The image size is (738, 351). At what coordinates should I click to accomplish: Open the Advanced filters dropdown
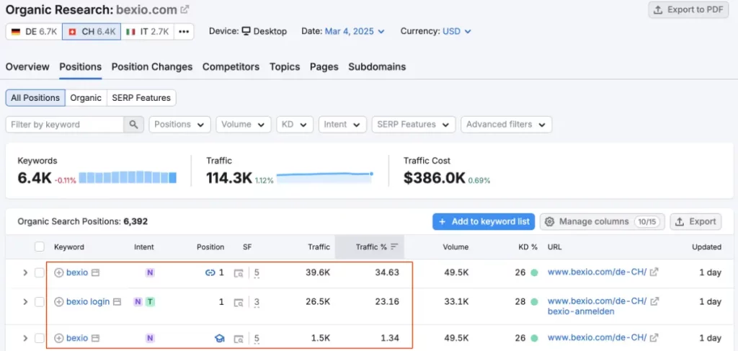(507, 125)
